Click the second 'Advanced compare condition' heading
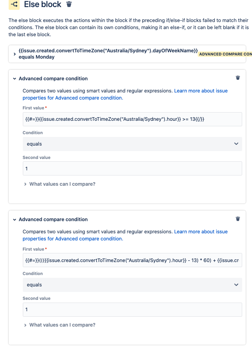The height and width of the screenshot is (349, 252). click(x=53, y=220)
